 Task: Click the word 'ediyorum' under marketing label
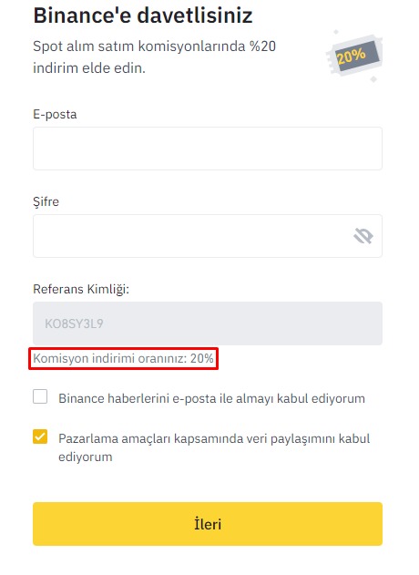pyautogui.click(x=86, y=457)
